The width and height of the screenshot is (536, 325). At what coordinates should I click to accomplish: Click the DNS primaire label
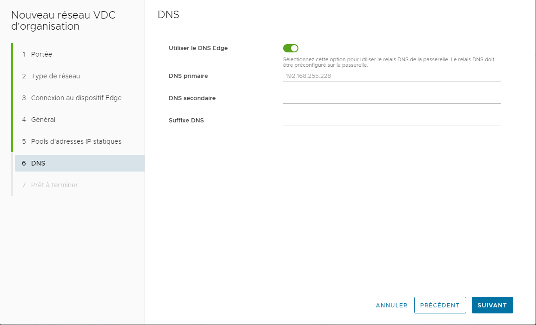pos(188,76)
